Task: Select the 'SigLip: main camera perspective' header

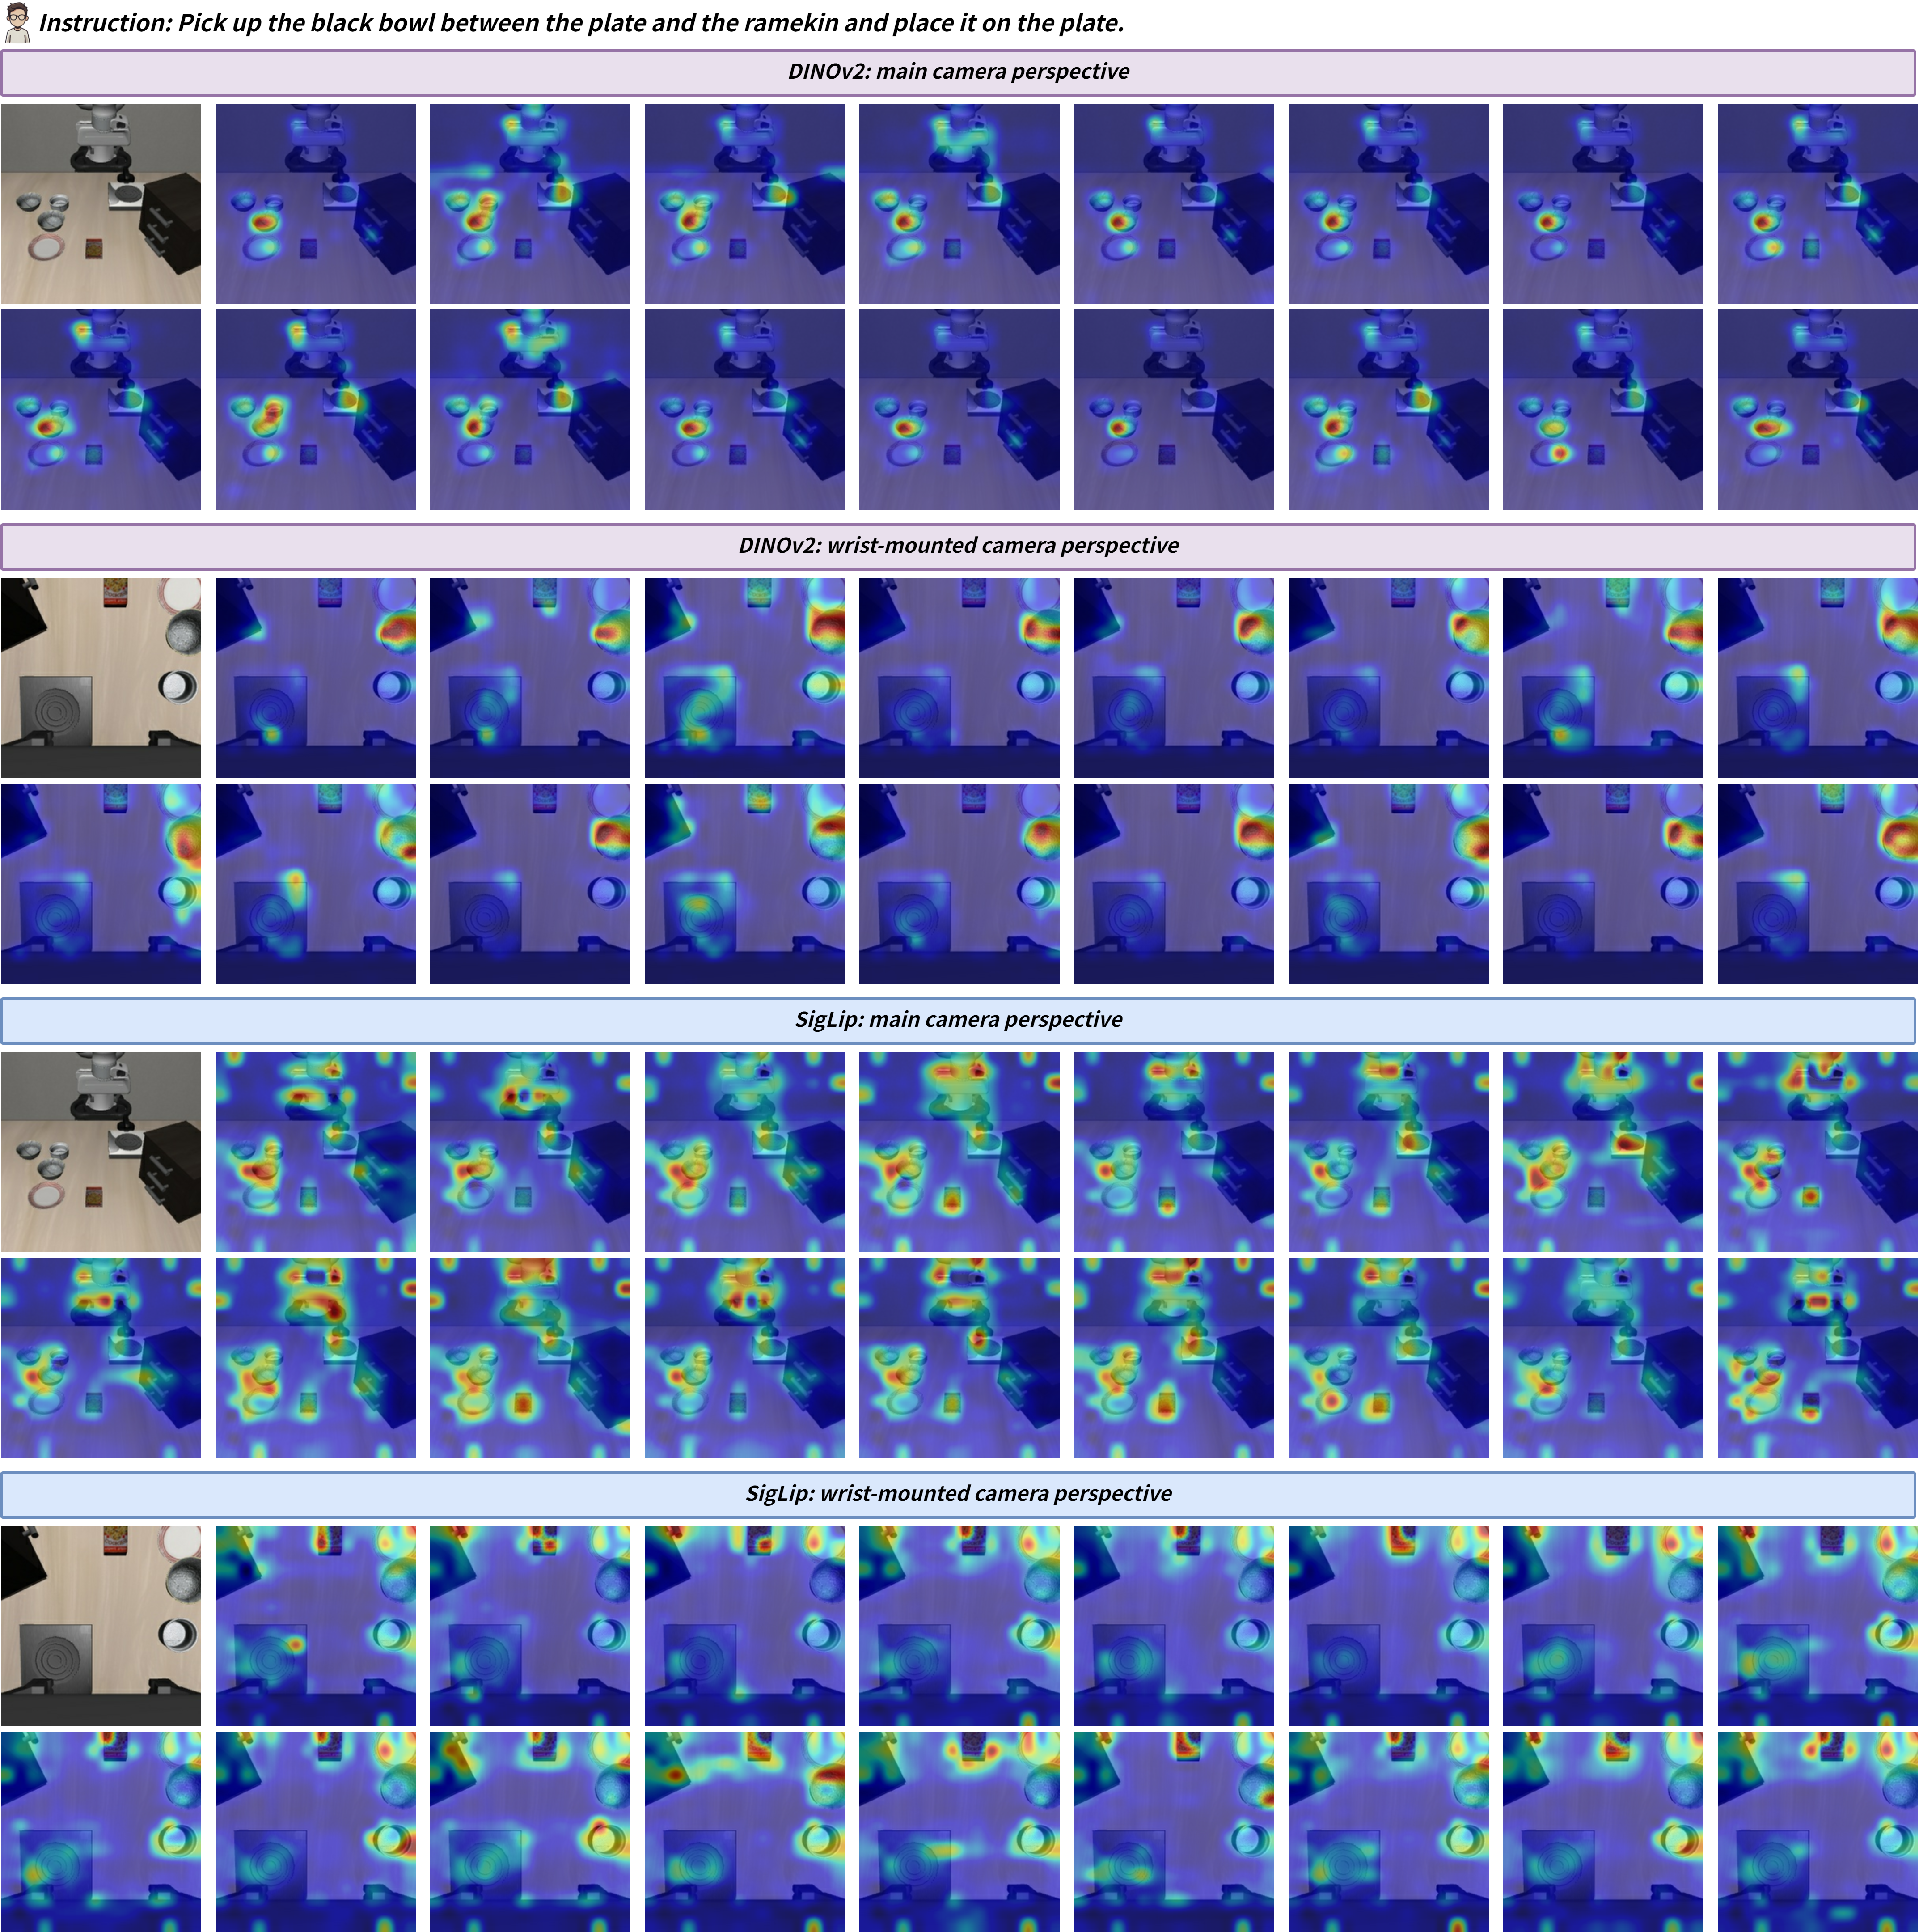Action: (x=958, y=1020)
